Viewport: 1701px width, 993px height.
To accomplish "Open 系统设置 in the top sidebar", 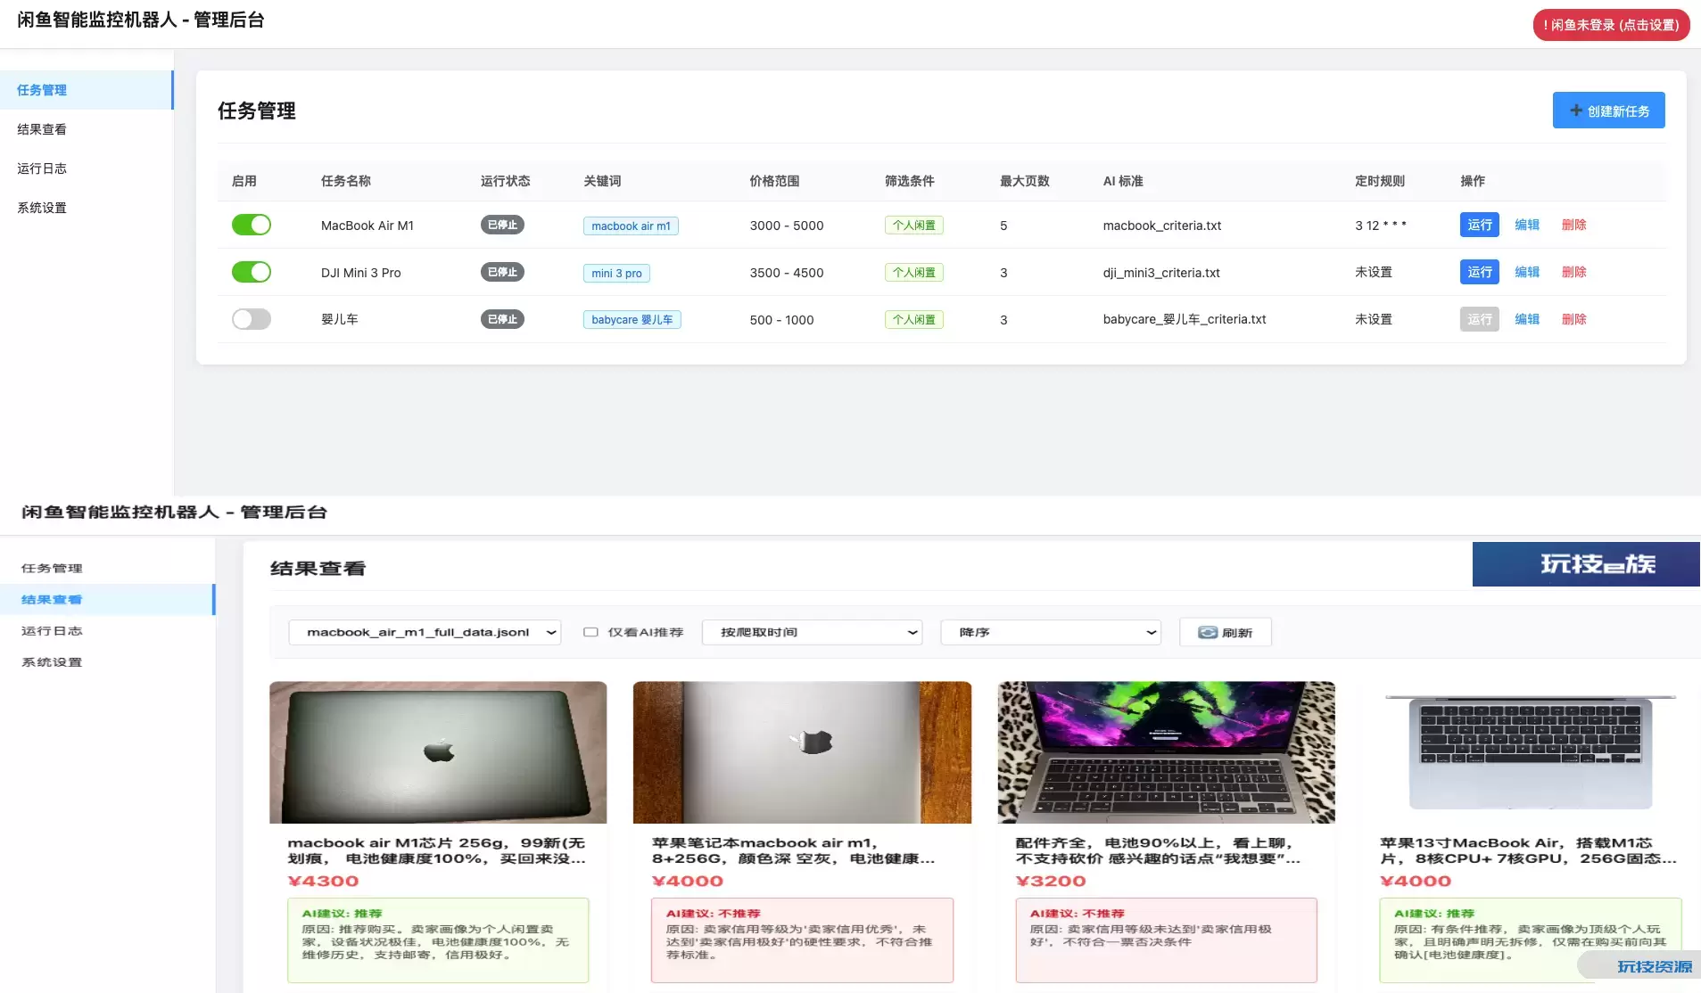I will 86,208.
